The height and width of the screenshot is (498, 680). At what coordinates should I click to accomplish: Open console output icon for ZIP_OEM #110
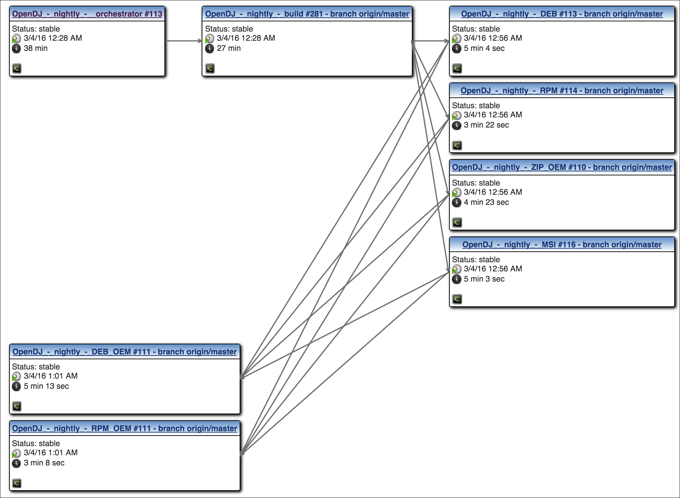point(457,223)
